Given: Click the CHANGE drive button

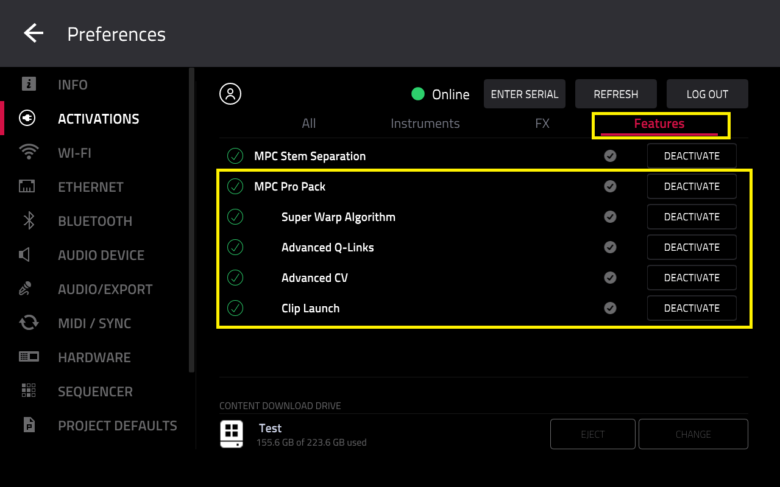Looking at the screenshot, I should coord(693,434).
